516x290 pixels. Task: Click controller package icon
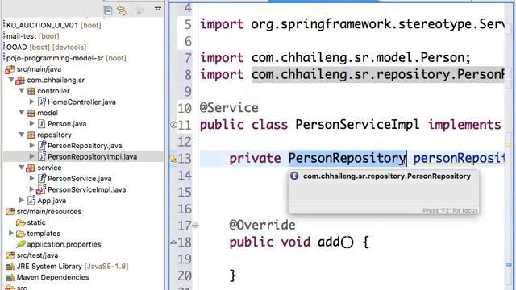[x=31, y=91]
